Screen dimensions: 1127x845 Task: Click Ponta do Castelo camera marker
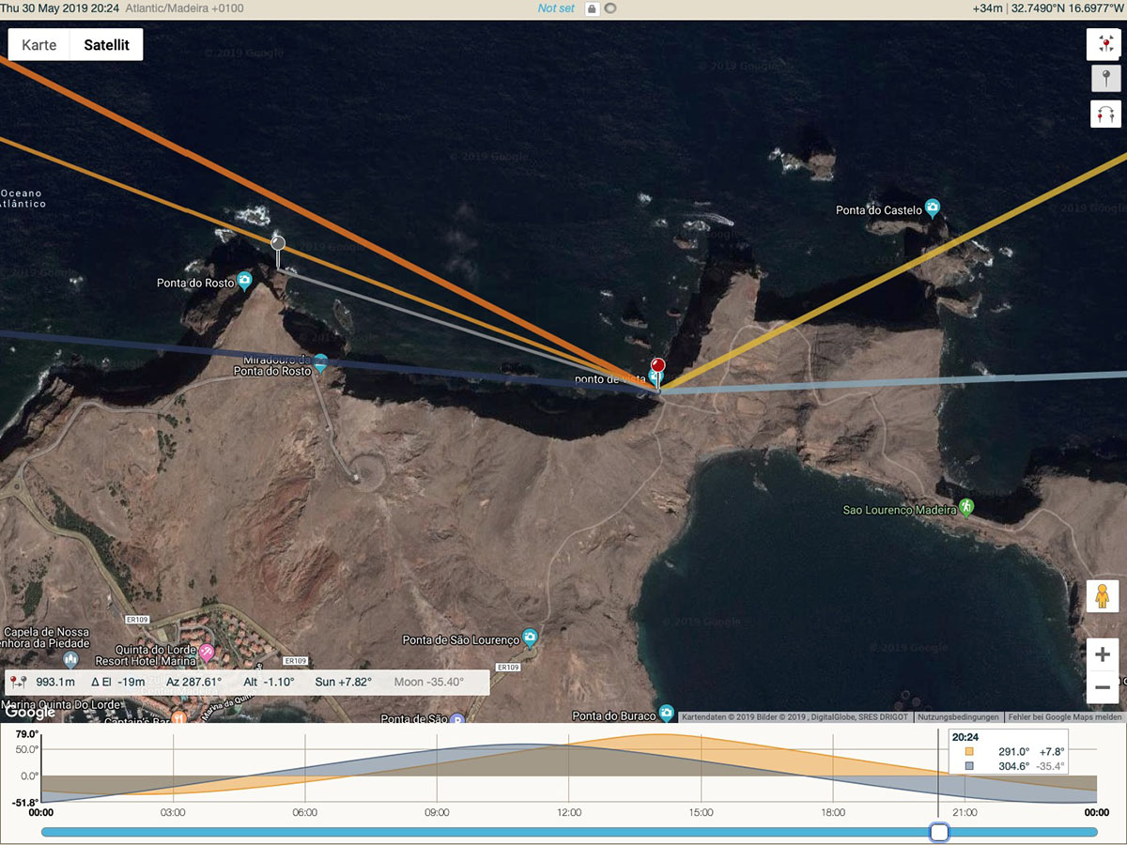tap(933, 207)
